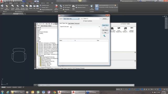
Task: Open Google Chrome from taskbar
Action: 54,92
